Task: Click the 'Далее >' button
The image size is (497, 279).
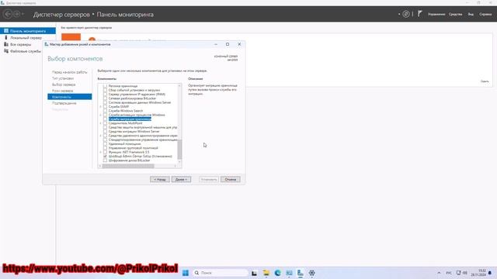Action: point(181,179)
